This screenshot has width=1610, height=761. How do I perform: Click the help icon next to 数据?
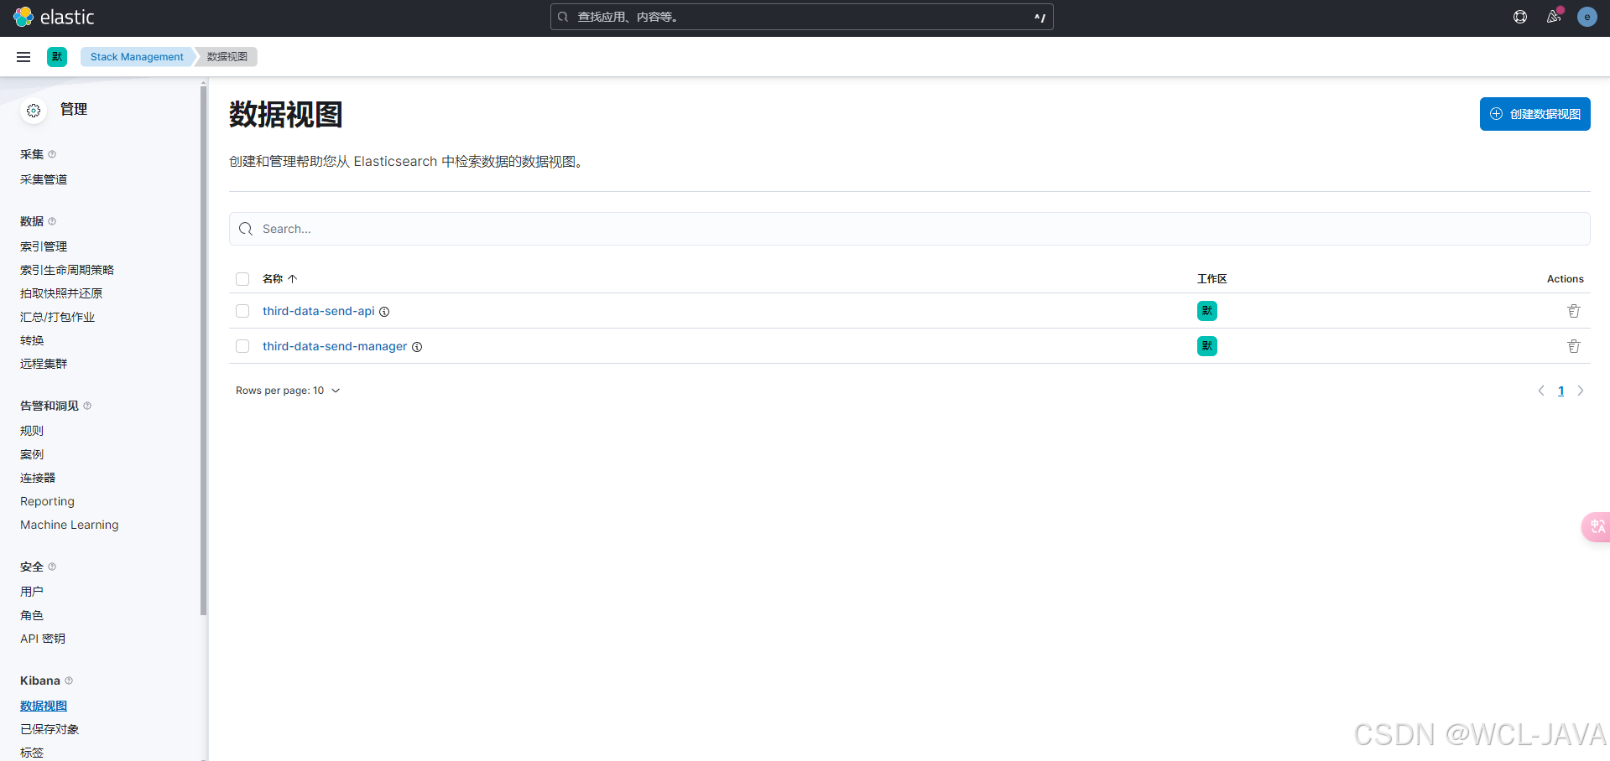point(52,221)
